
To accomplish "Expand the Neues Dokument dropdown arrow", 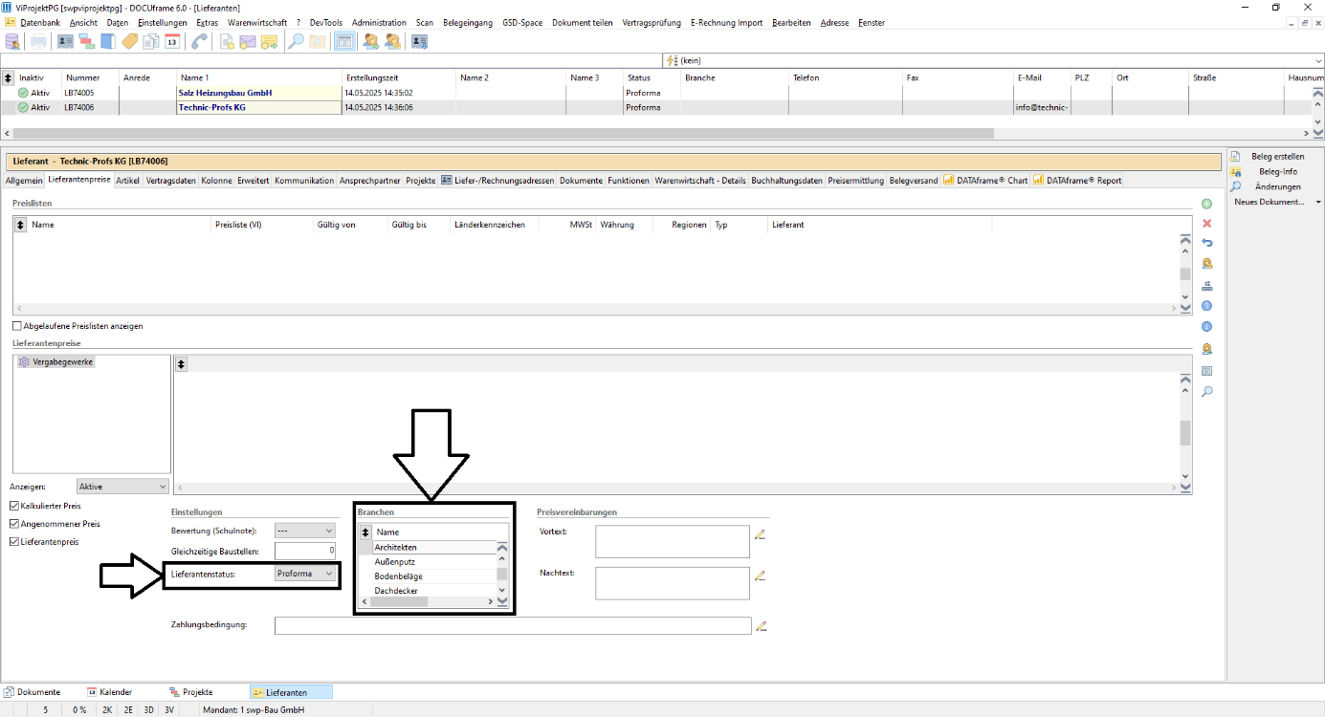I will click(1318, 202).
